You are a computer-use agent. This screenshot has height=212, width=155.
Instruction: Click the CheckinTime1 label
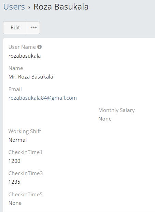pos(25,152)
